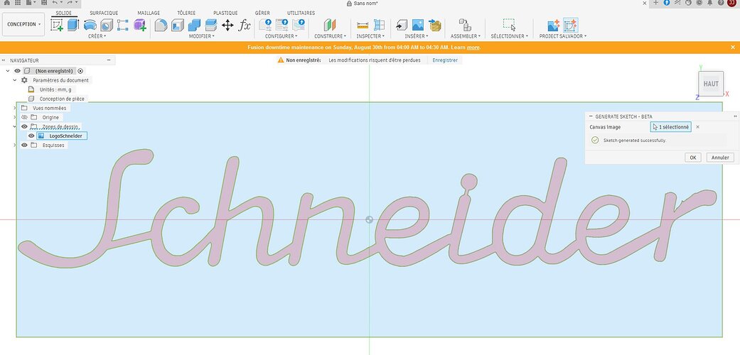Viewport: 740px width, 355px height.
Task: Click the purple Create Form icon
Action: 140,25
